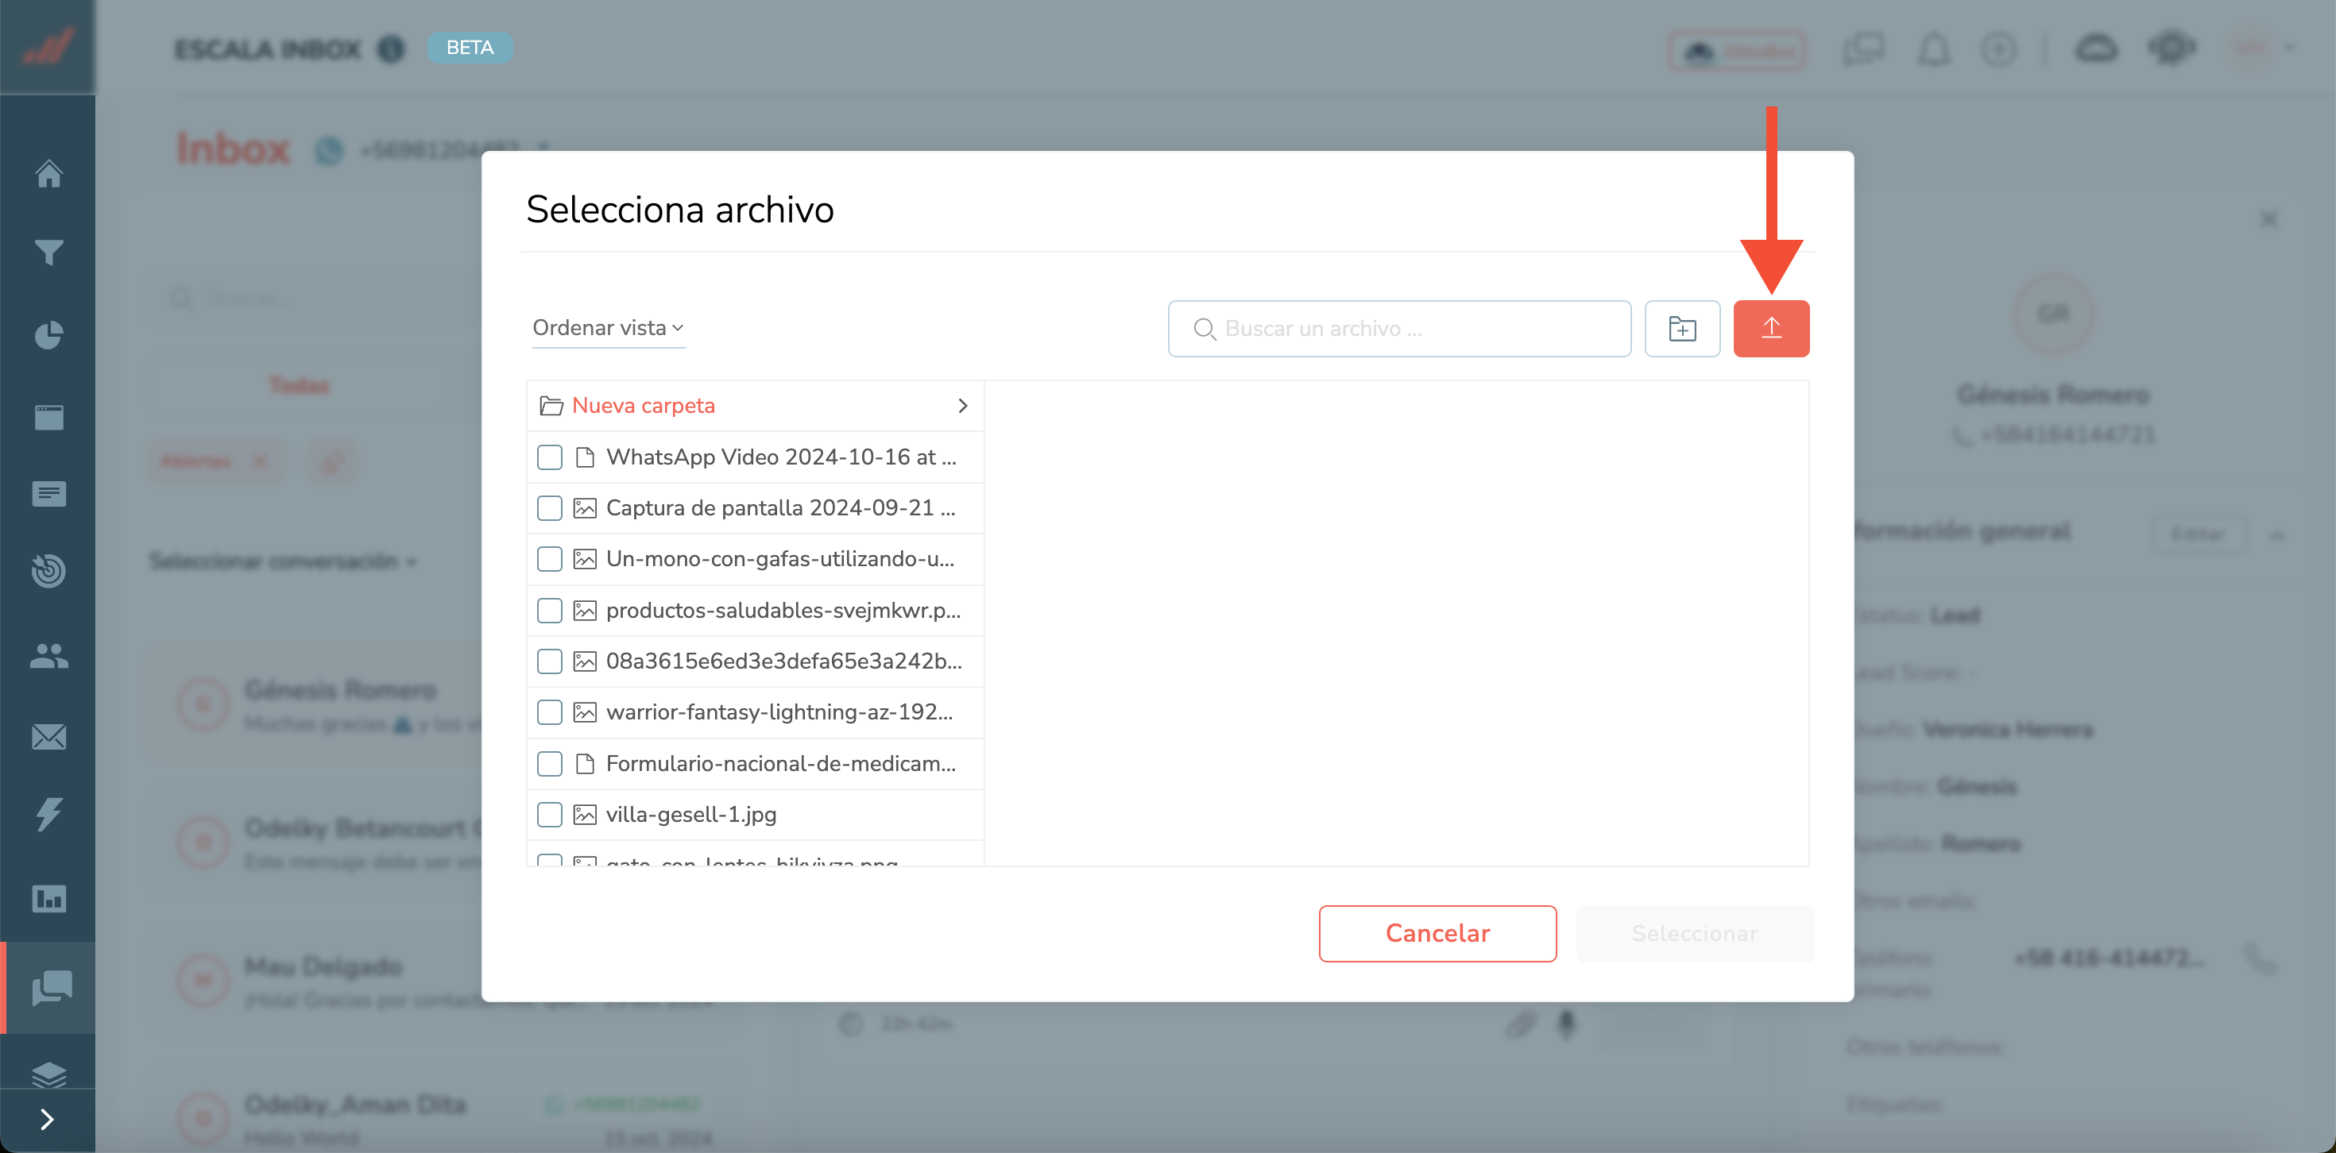Check the Captura de pantalla 2024-09-21 file
Viewport: 2336px width, 1153px height.
point(550,507)
